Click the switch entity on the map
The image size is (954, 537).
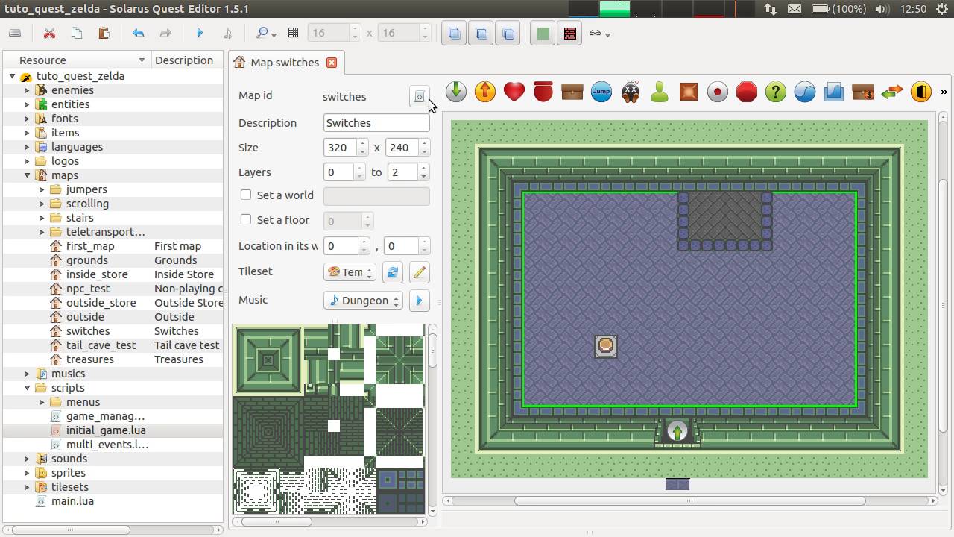606,346
